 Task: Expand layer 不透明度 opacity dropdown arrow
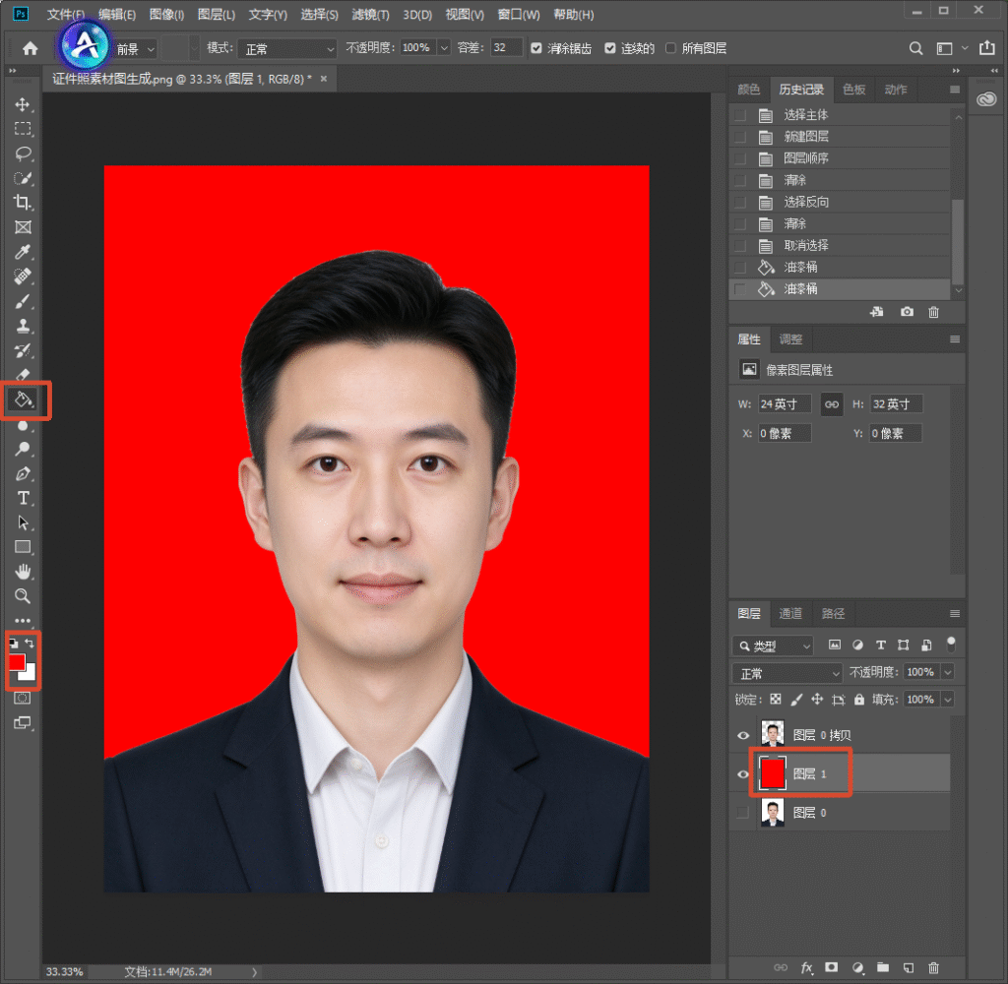948,672
